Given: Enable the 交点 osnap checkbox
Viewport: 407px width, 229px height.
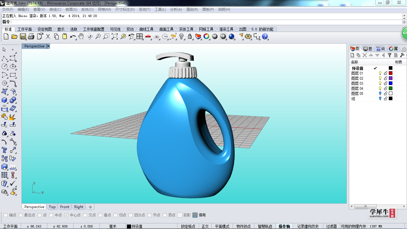Looking at the screenshot, I should point(85,215).
